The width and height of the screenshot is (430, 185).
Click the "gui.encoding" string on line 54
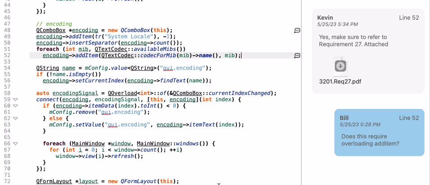pos(183,68)
